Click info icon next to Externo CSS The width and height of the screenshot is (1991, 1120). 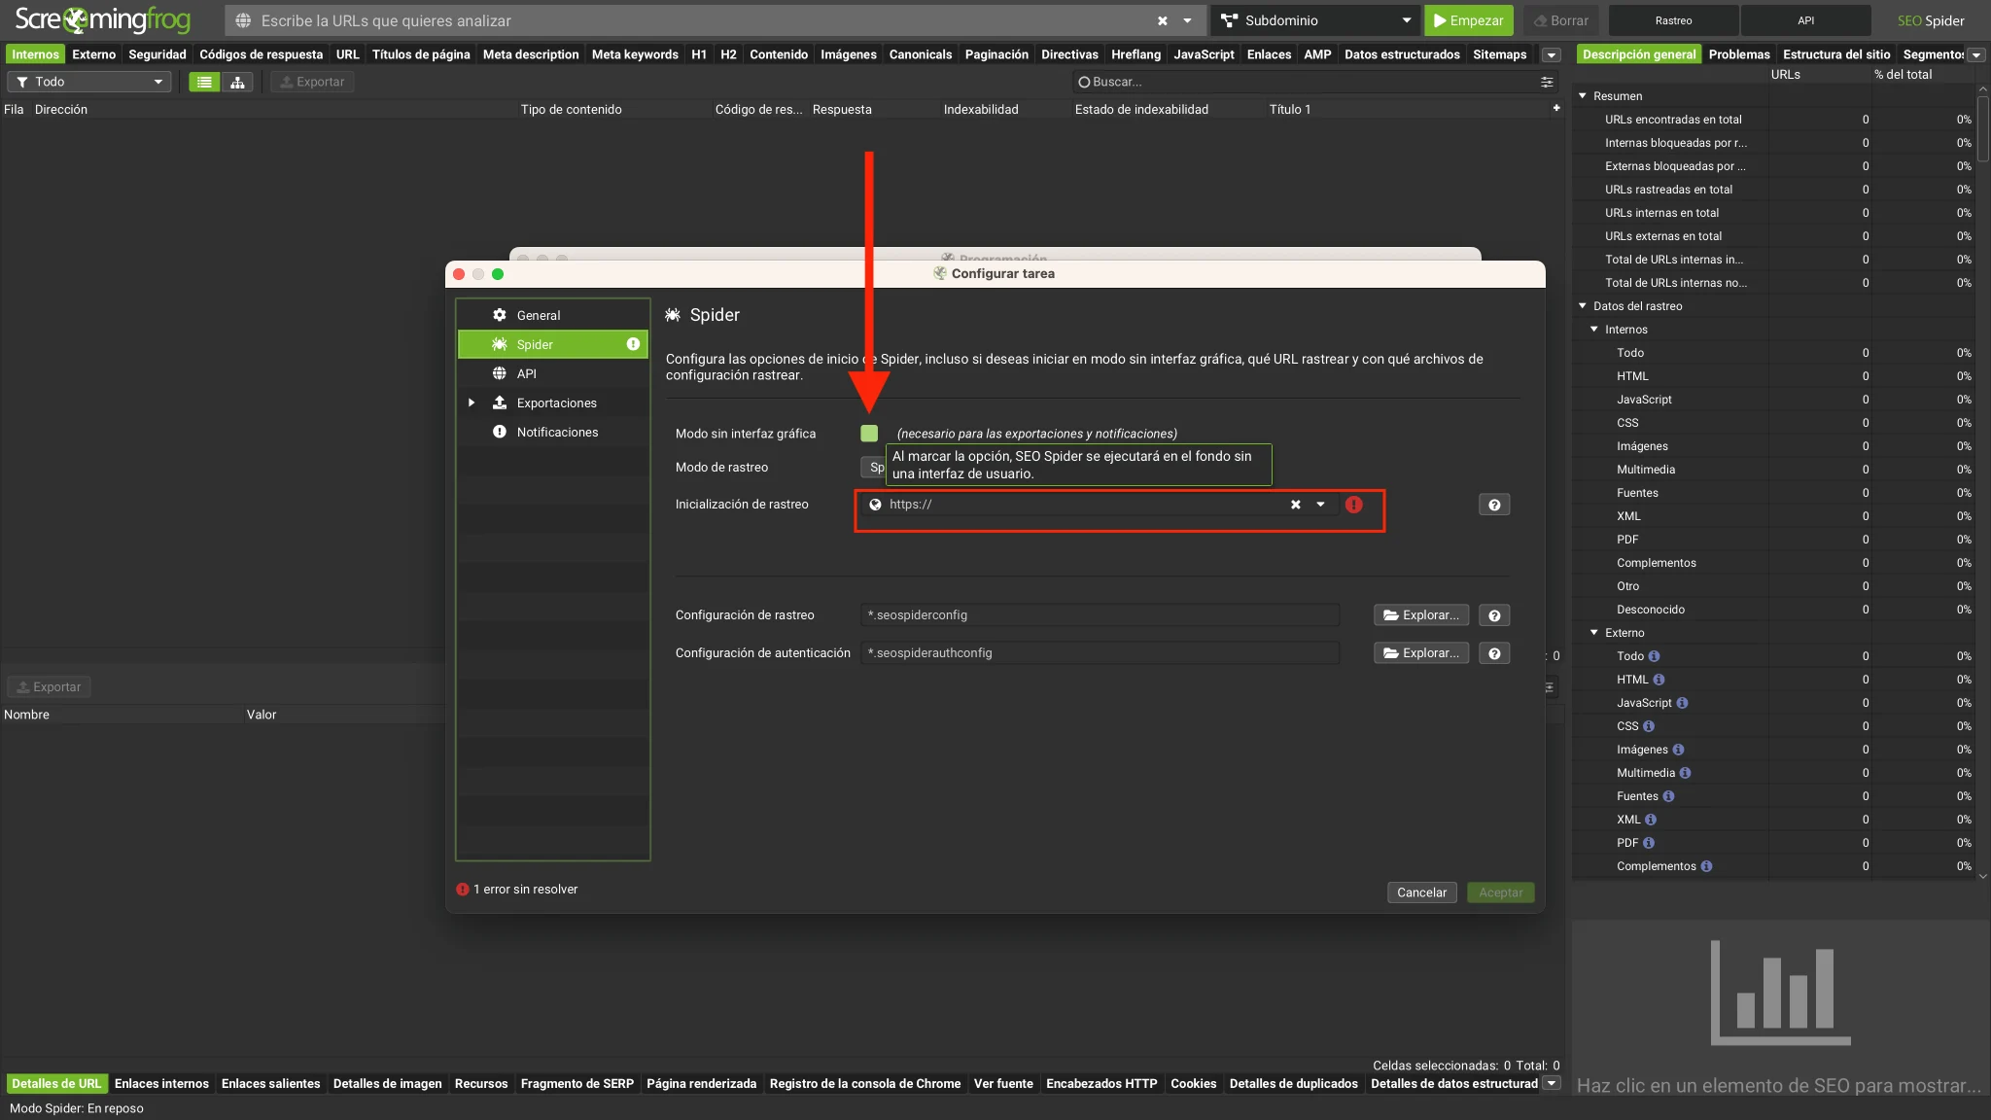click(x=1649, y=726)
